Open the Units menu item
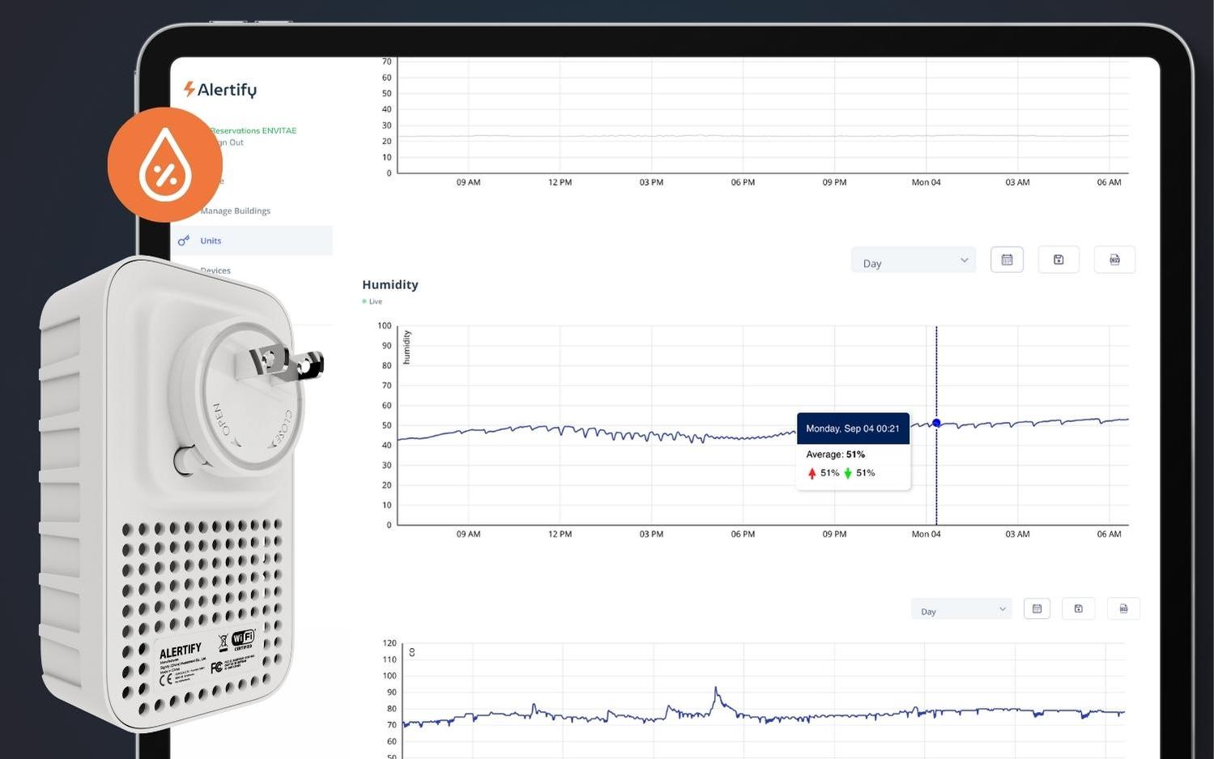This screenshot has height=759, width=1214. click(x=211, y=241)
